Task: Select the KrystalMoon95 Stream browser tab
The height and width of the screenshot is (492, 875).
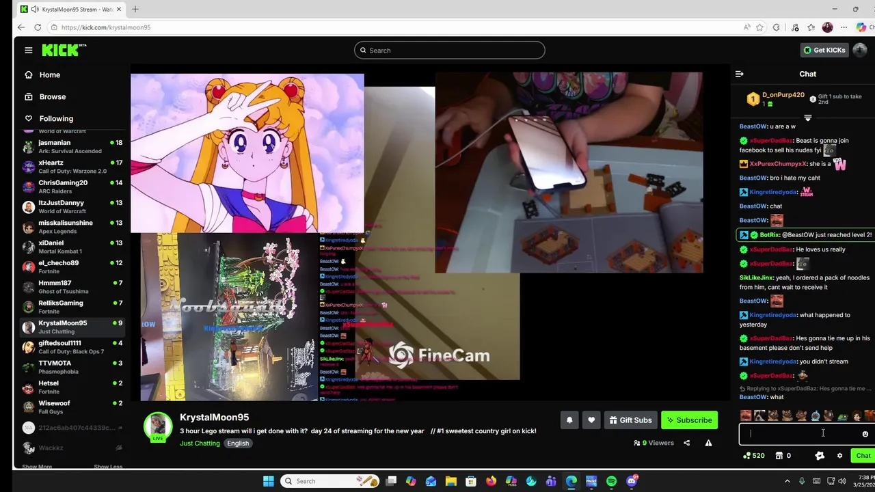Action: tap(70, 9)
